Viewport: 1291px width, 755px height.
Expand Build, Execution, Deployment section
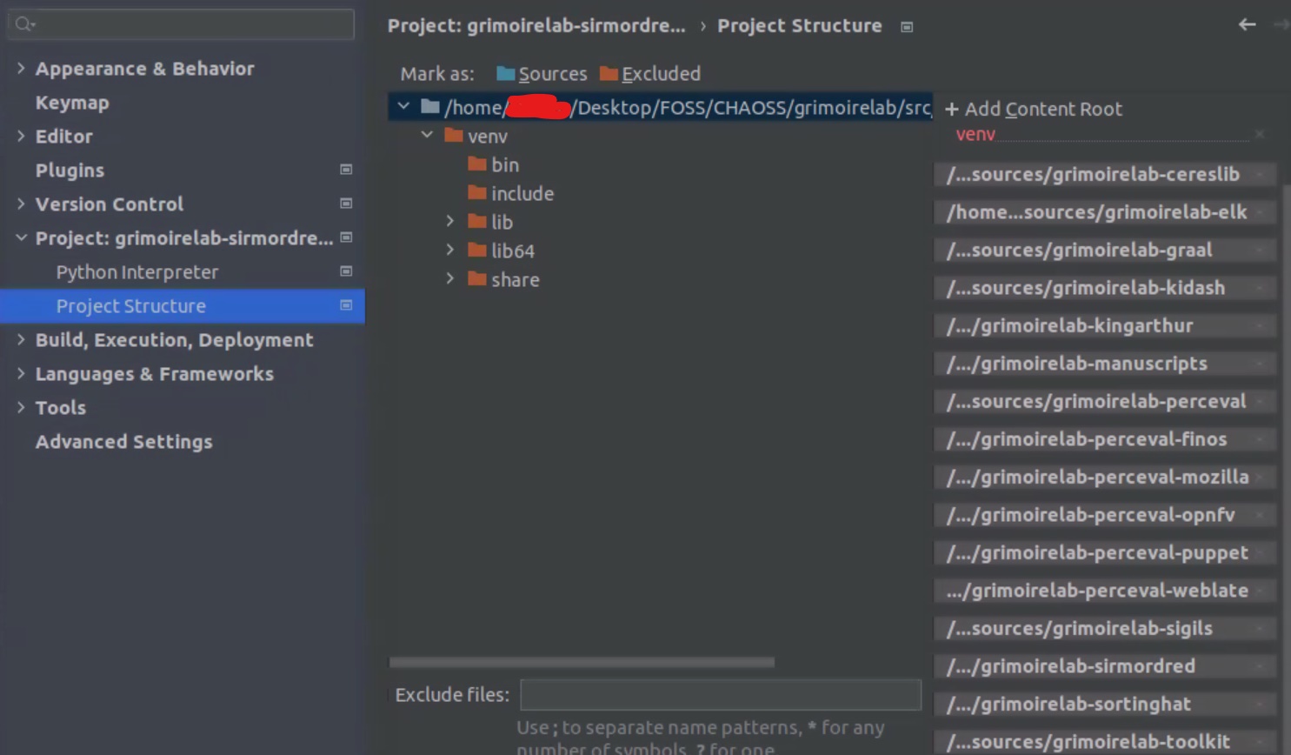(x=21, y=339)
